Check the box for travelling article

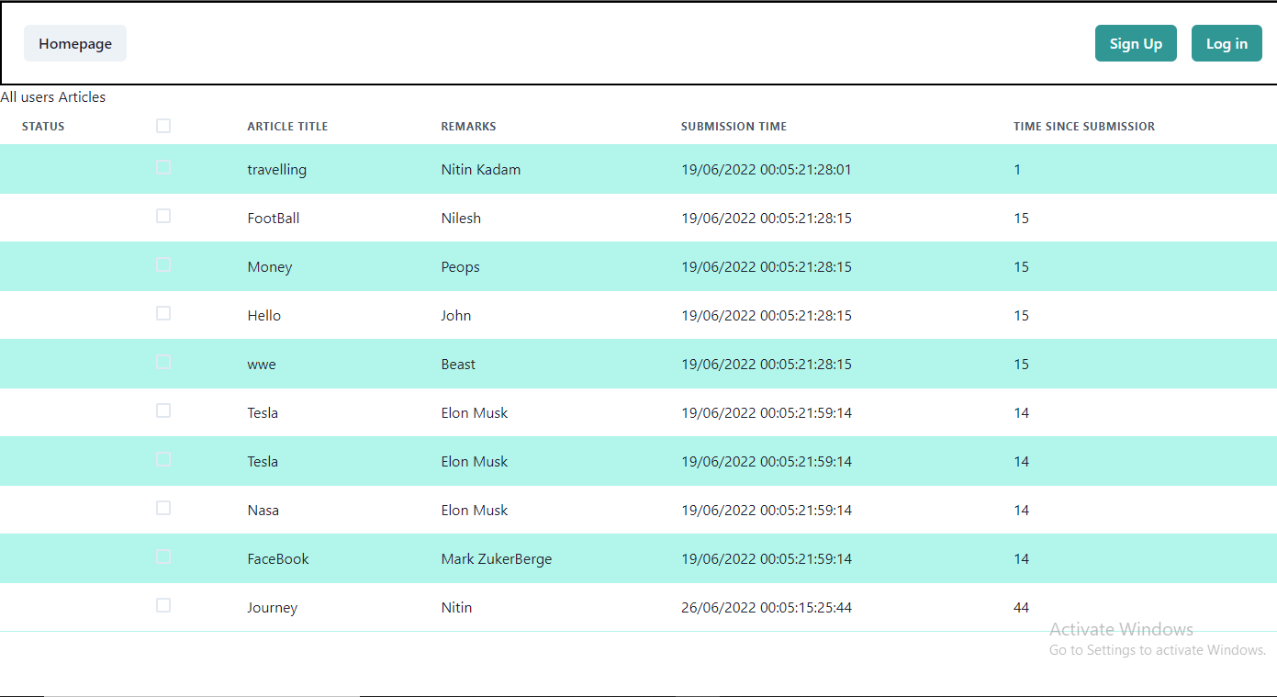pyautogui.click(x=163, y=167)
